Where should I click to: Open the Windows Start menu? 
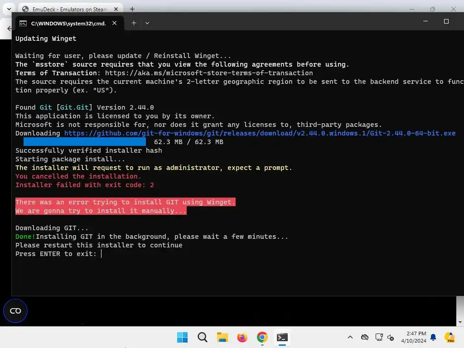tap(182, 337)
